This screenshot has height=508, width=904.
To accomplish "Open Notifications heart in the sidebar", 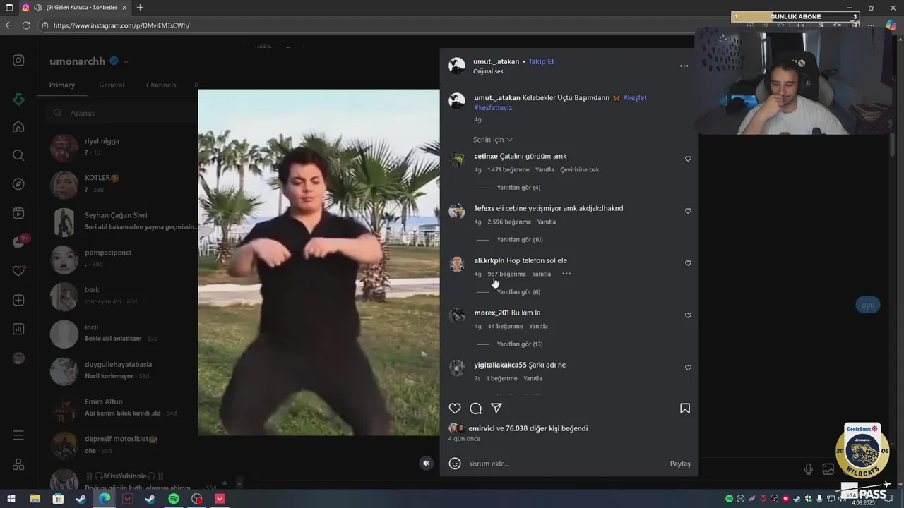I will tap(18, 271).
